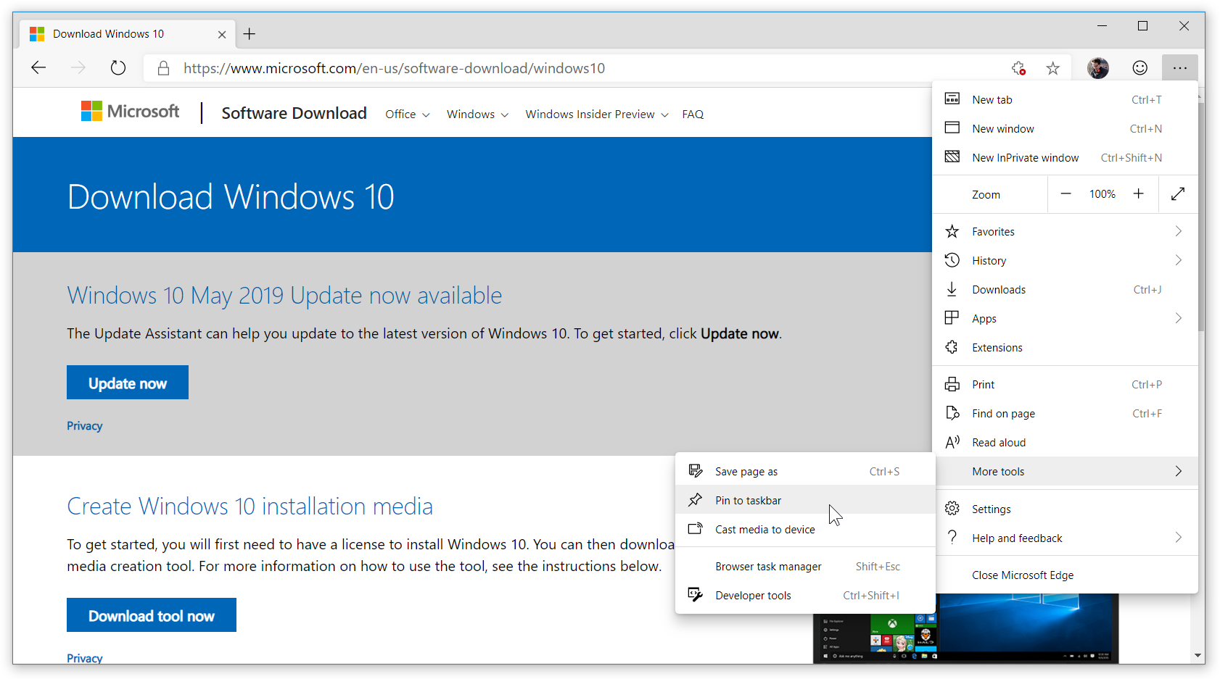Expand the History submenu chevron
Screen dimensions: 1220x679
coord(1178,260)
